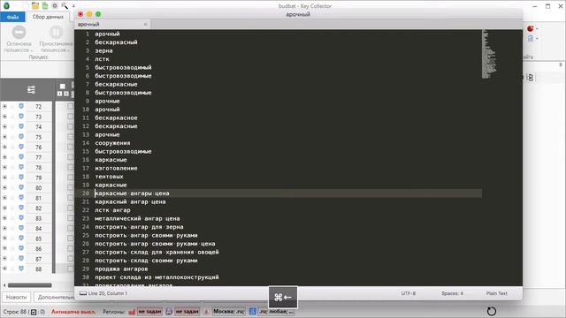Screen dimensions: 566x318
Task: Click the blue icon below the red ribbon icon
Action: point(531,38)
